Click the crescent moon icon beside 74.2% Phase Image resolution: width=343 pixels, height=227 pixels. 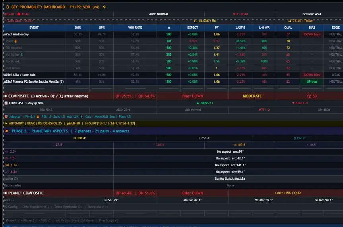(290, 21)
